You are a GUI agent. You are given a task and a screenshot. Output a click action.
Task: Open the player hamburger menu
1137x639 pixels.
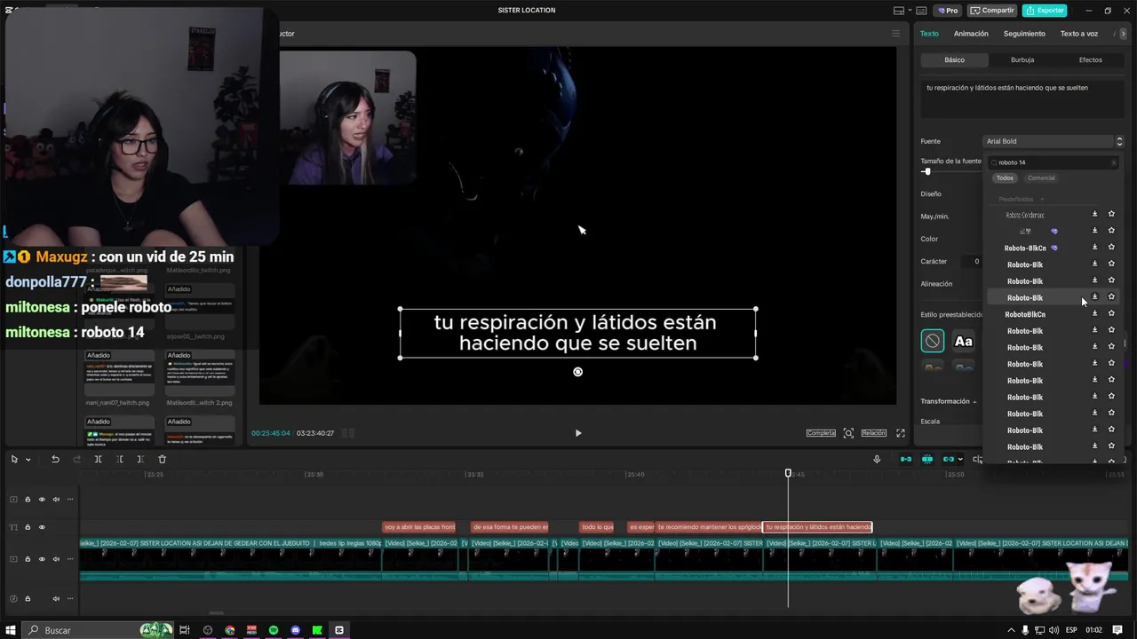point(895,34)
